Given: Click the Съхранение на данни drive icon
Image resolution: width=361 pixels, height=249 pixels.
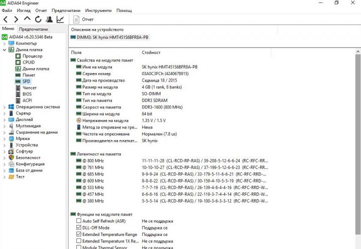Looking at the screenshot, I should point(11,132).
